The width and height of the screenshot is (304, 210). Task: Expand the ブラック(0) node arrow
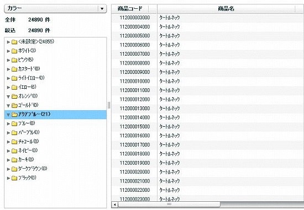point(8,178)
